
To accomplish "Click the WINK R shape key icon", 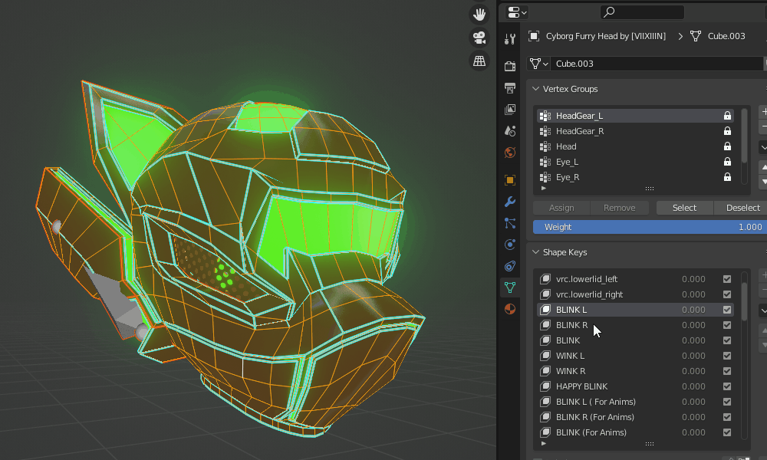I will [545, 371].
